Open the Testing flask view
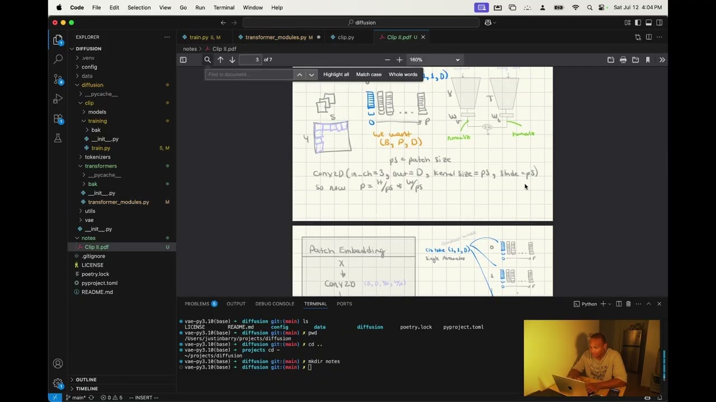 58,138
